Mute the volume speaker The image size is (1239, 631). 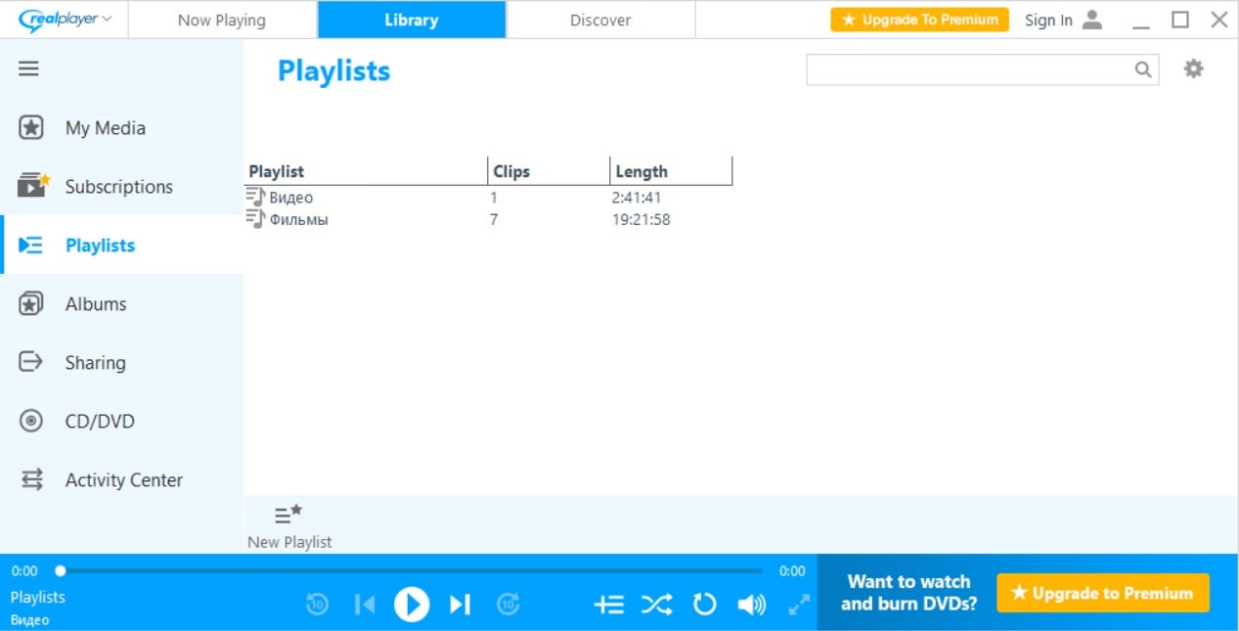coord(751,605)
